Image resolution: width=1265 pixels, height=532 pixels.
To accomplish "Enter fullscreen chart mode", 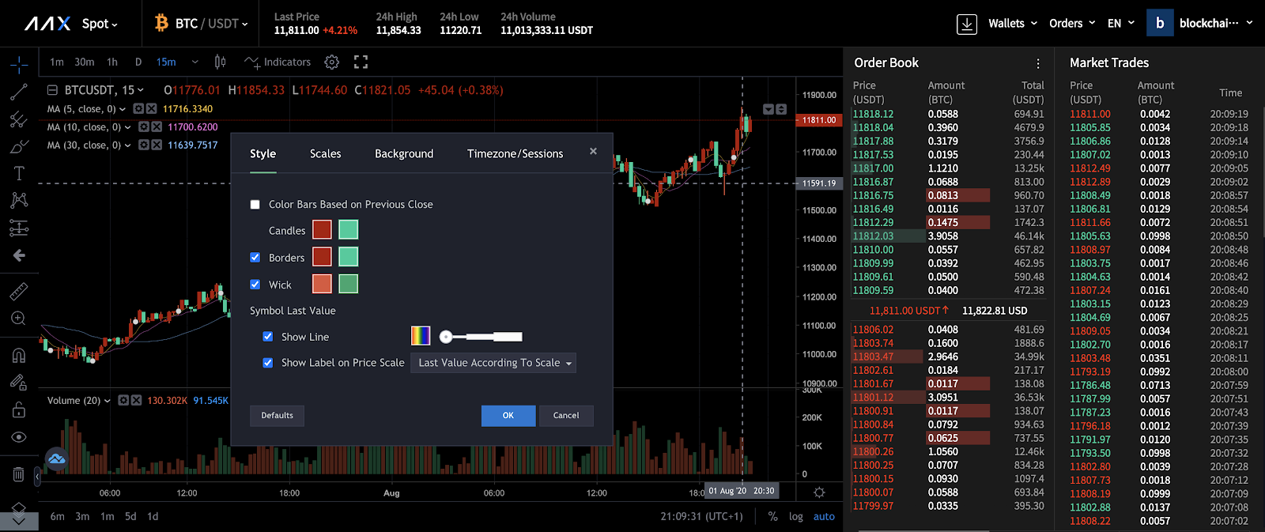I will click(x=361, y=62).
